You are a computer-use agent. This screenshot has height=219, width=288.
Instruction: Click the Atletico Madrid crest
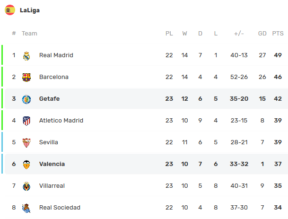[26, 121]
